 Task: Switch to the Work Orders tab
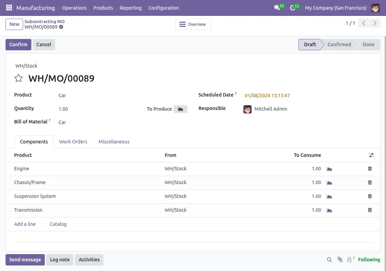point(73,142)
